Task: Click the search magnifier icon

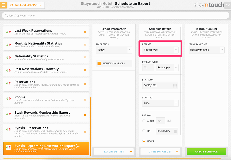Action: 6,15
